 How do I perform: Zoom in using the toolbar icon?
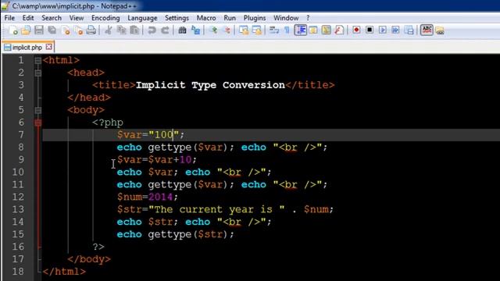point(213,30)
